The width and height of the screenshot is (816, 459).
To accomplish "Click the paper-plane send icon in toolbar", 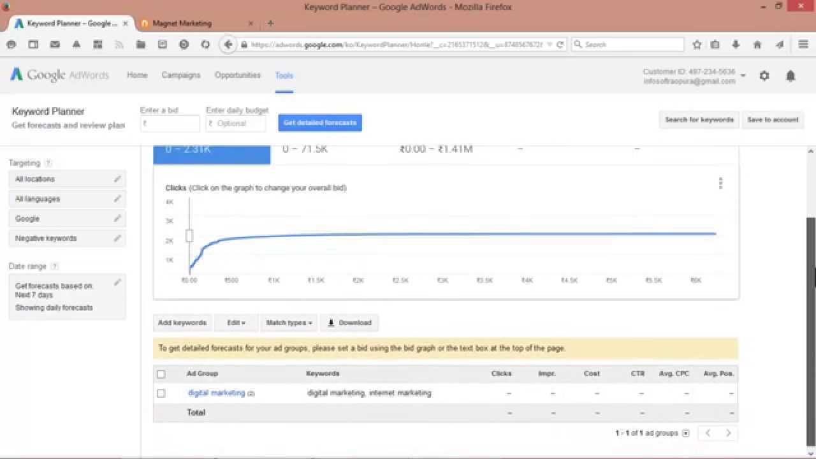I will (x=779, y=45).
